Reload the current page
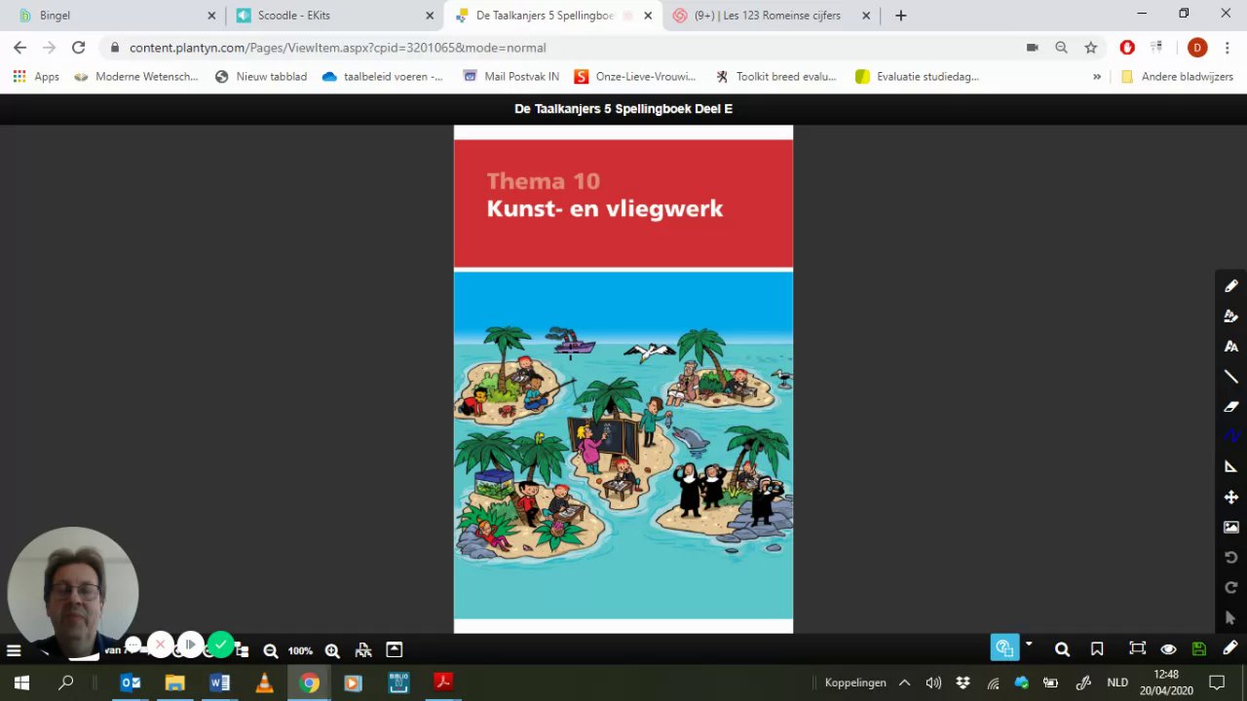This screenshot has height=701, width=1247. pyautogui.click(x=78, y=47)
